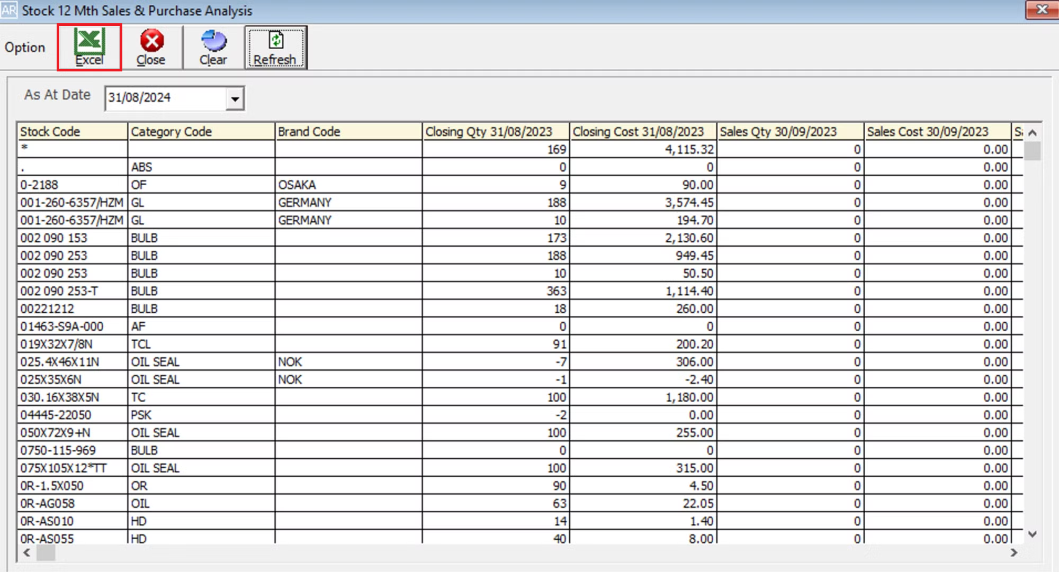Screen dimensions: 1059x572
Task: Refresh the stock analysis data
Action: [275, 47]
